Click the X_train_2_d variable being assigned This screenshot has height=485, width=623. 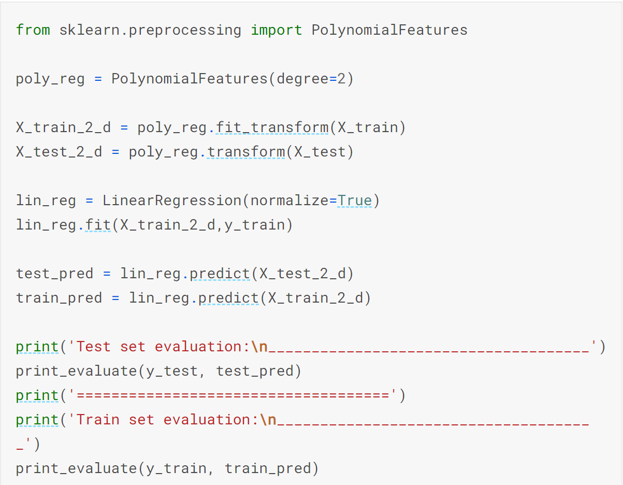click(x=63, y=127)
